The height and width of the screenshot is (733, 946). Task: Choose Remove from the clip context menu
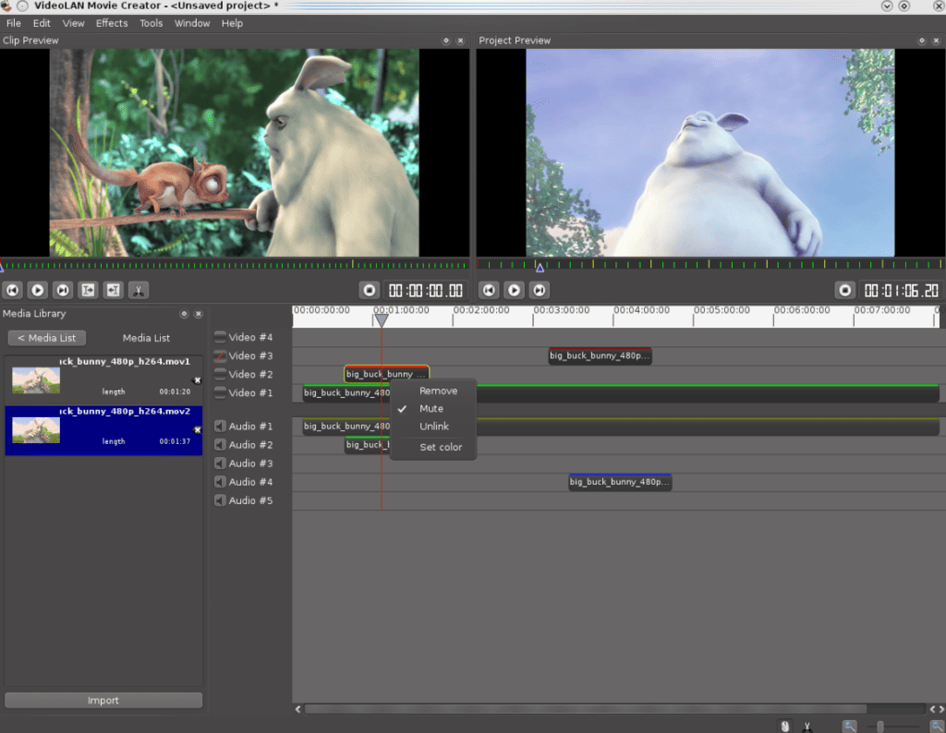tap(433, 391)
